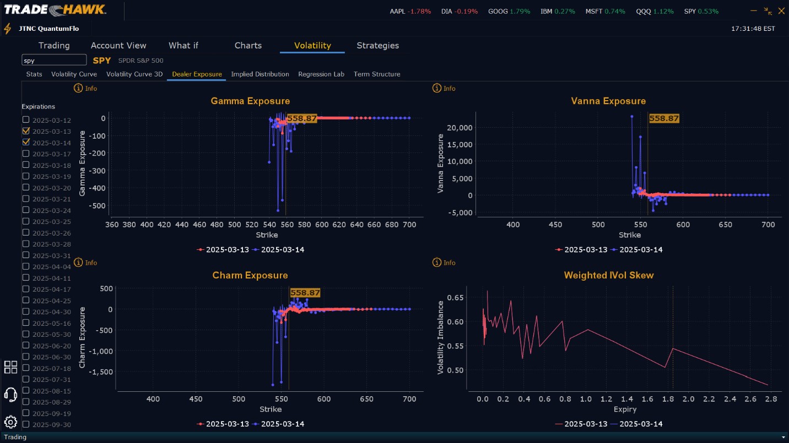Open the Strategies tab

point(378,45)
